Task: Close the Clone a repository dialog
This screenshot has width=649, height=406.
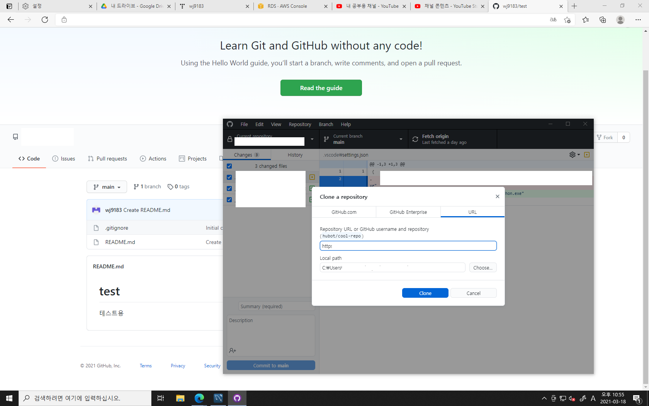Action: [x=498, y=196]
